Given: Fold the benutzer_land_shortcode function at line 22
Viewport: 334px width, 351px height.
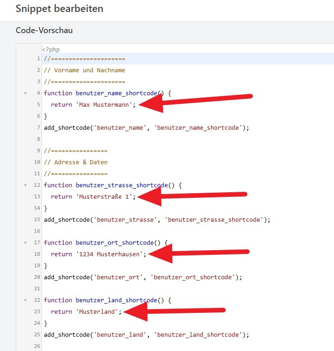Looking at the screenshot, I should click(25, 300).
